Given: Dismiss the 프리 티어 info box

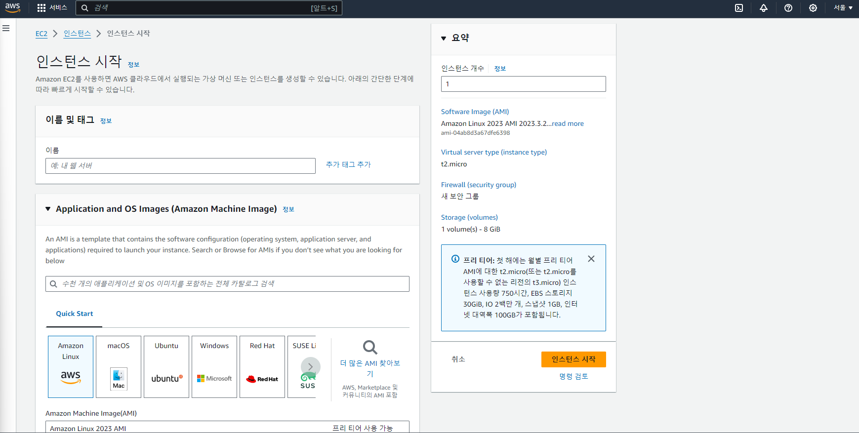Looking at the screenshot, I should coord(591,259).
